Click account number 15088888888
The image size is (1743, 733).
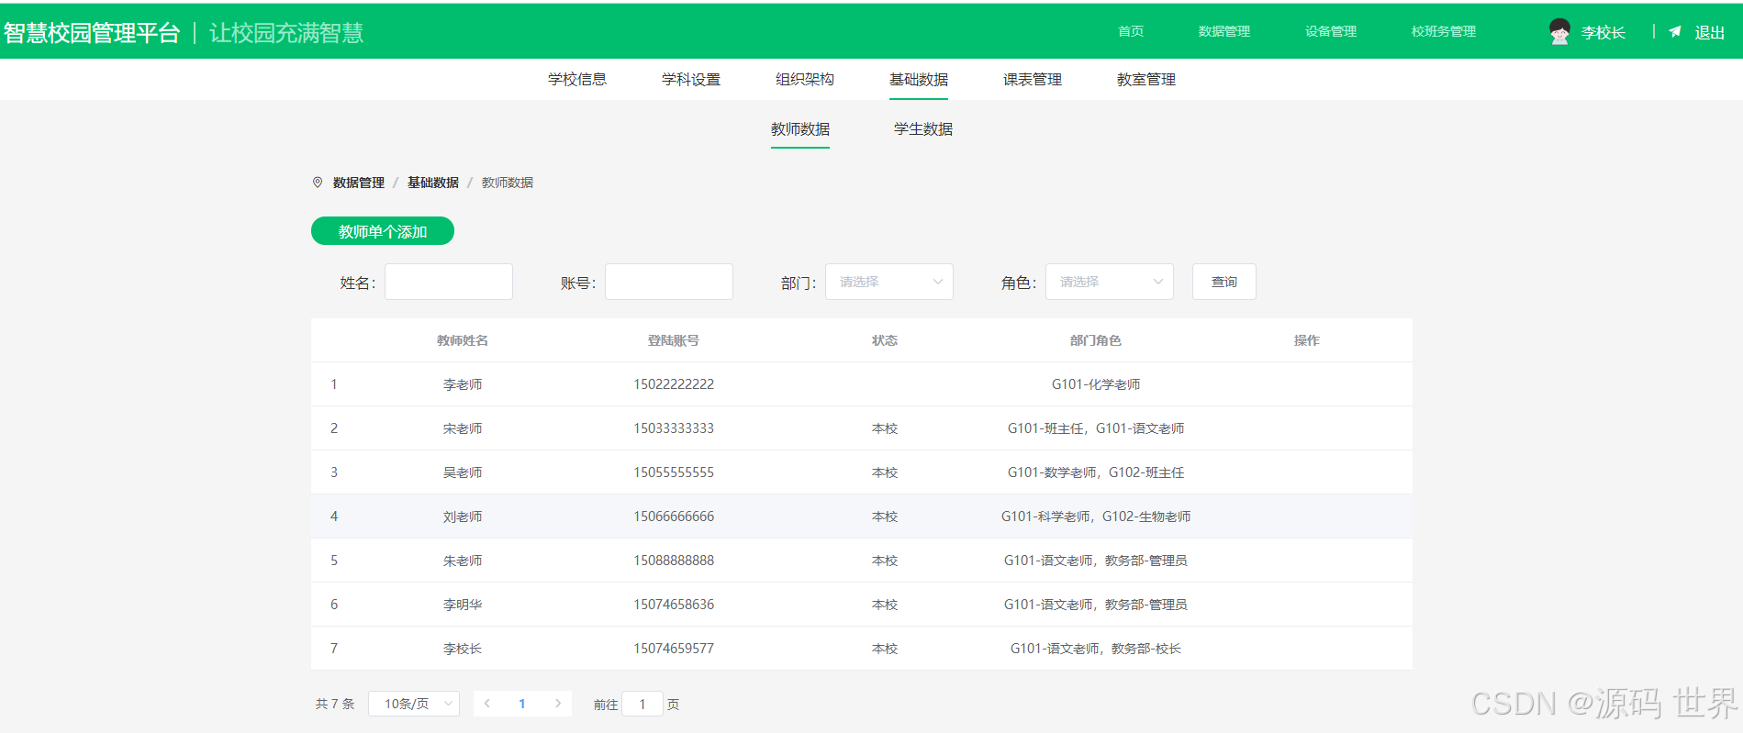pos(674,561)
